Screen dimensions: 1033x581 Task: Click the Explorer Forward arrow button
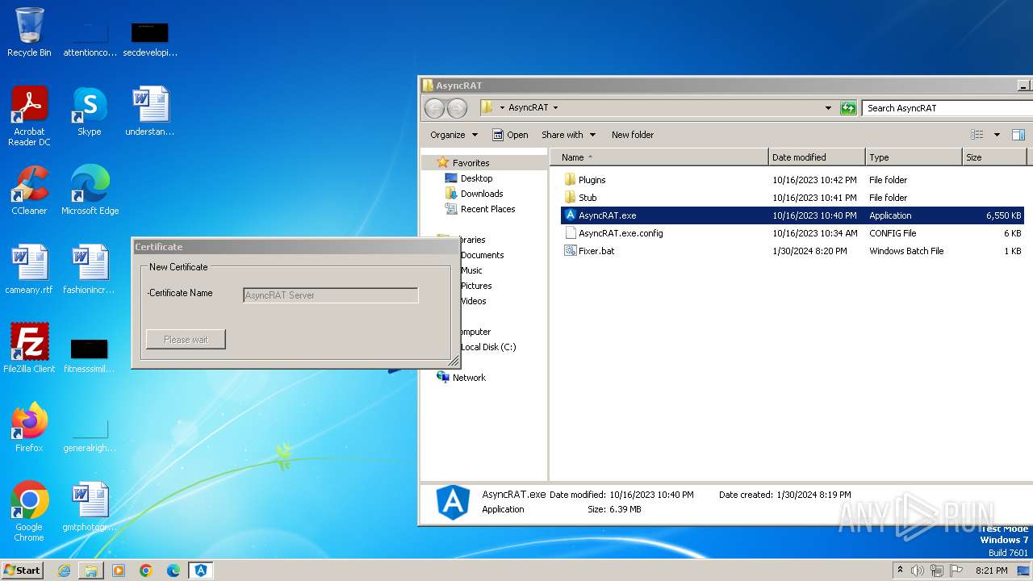(457, 108)
